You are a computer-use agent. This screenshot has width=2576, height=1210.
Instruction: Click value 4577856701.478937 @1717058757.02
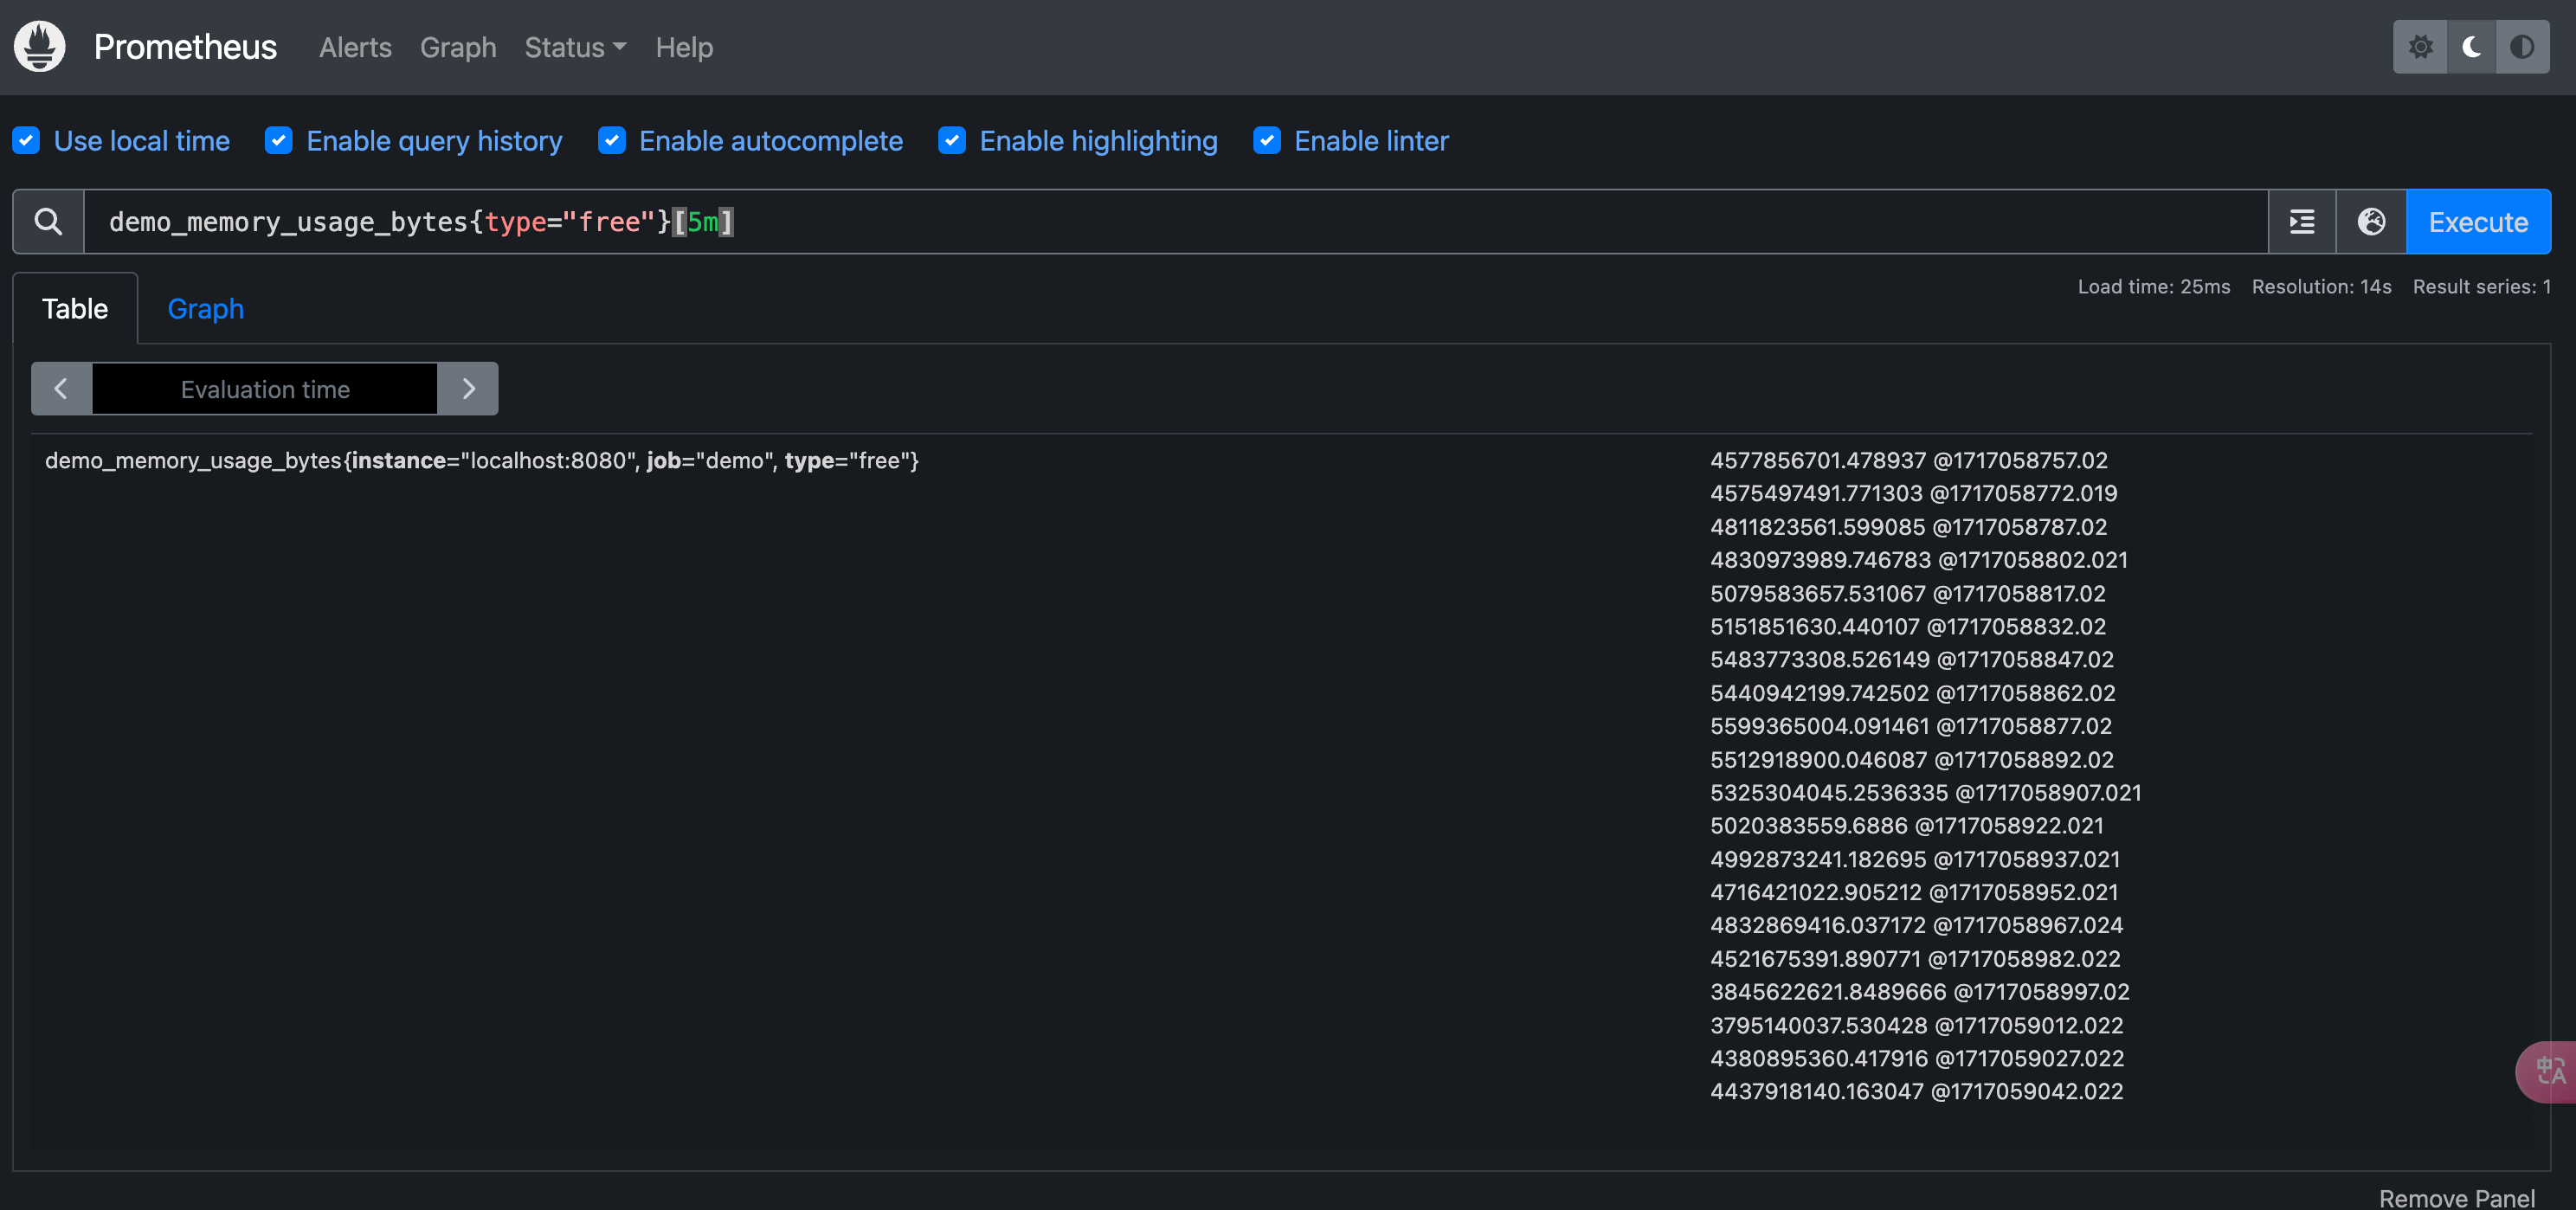coord(1908,461)
